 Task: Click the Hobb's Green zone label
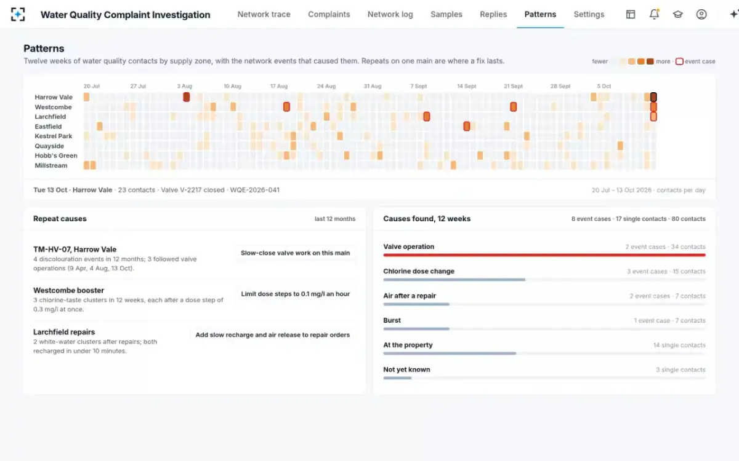[x=56, y=156]
